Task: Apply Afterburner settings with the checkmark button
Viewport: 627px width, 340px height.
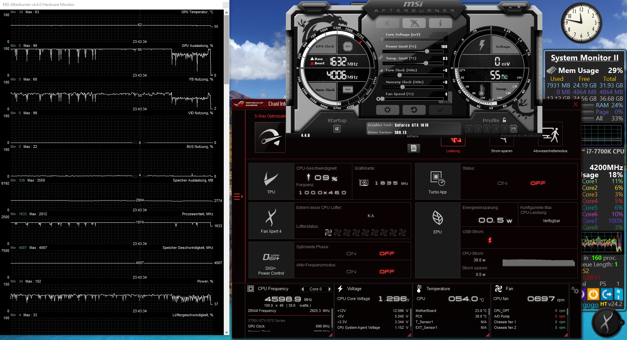Action: click(x=440, y=110)
